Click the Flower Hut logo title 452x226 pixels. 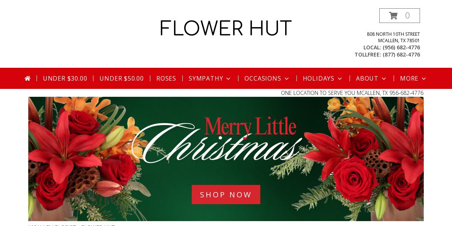point(226,28)
